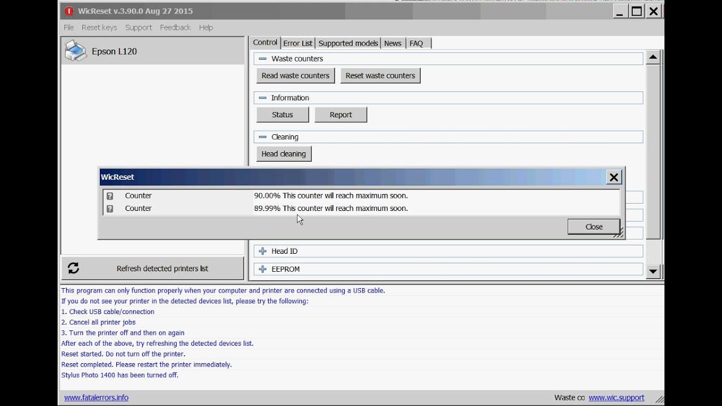Click the scrollbar down arrow
The image size is (722, 406).
653,272
